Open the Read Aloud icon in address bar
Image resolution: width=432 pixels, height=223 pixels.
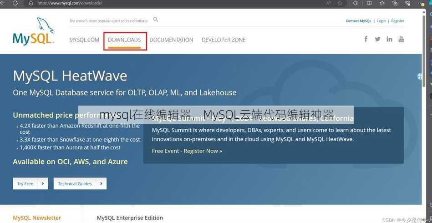tap(328, 3)
